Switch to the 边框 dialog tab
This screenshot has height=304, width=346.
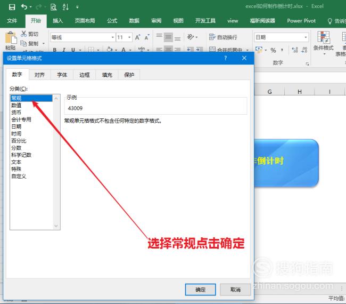85,75
